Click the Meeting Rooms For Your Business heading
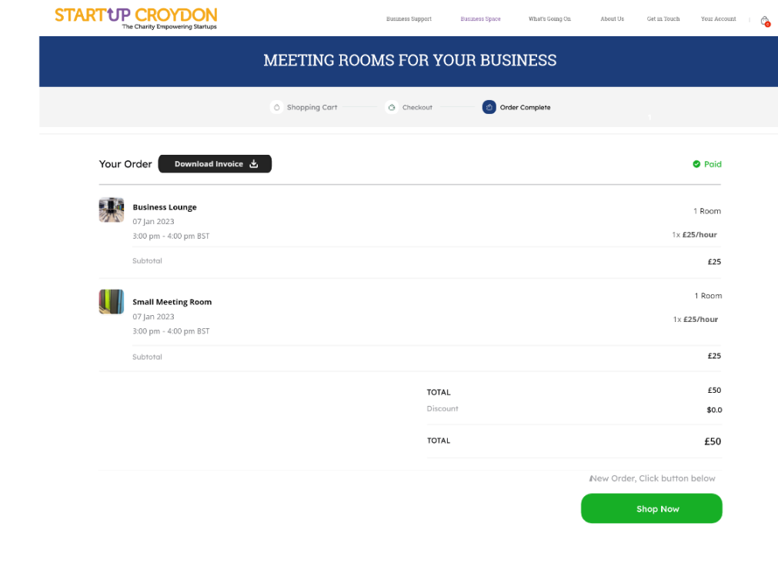The height and width of the screenshot is (587, 778). pos(410,60)
